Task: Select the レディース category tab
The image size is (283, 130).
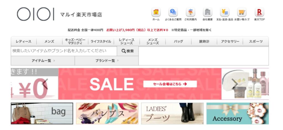Action: (x=24, y=41)
